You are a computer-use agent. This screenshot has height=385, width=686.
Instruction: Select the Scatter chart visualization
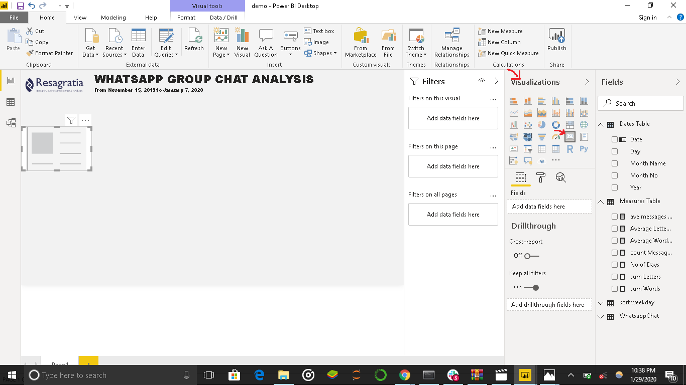tap(528, 125)
